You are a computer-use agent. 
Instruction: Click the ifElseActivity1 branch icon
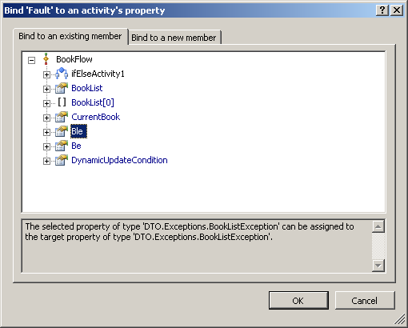pyautogui.click(x=62, y=74)
